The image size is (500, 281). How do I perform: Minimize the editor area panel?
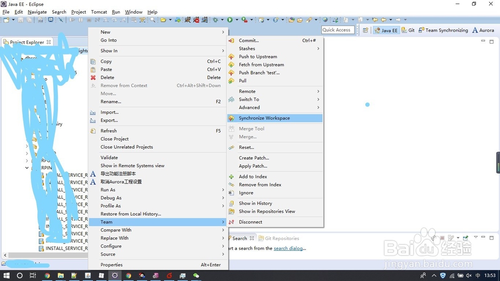coord(483,41)
